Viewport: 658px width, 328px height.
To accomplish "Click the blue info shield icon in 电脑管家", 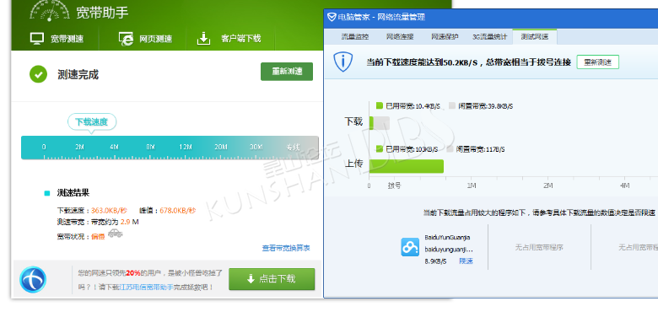I will [x=343, y=62].
